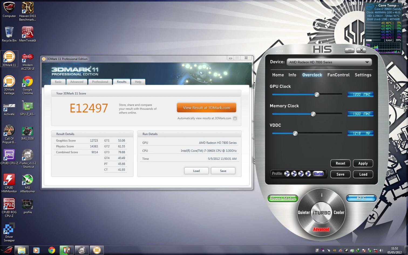Click the volume icon in system tray

point(382,250)
